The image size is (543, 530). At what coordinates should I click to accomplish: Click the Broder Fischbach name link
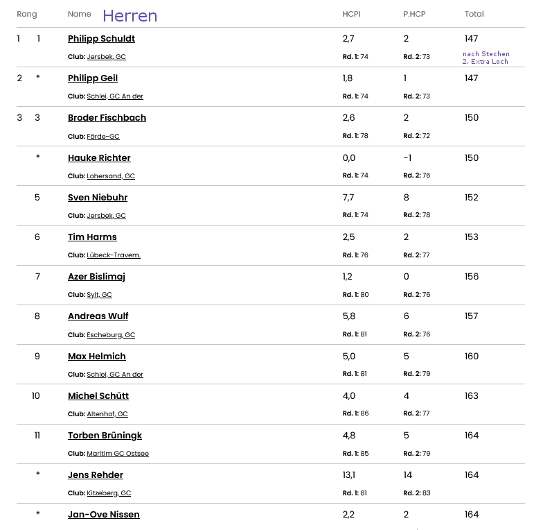tap(107, 118)
